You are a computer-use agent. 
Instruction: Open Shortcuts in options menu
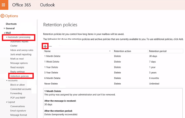(x=11, y=24)
